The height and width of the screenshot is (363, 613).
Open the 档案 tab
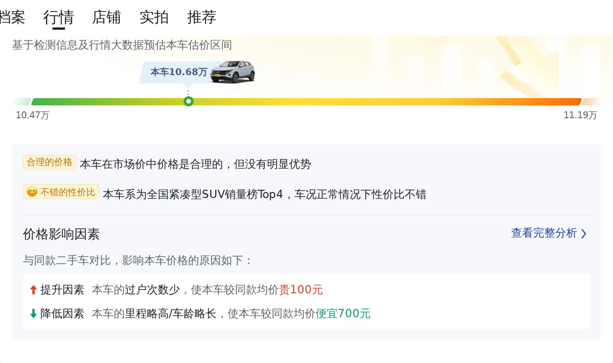(x=12, y=17)
